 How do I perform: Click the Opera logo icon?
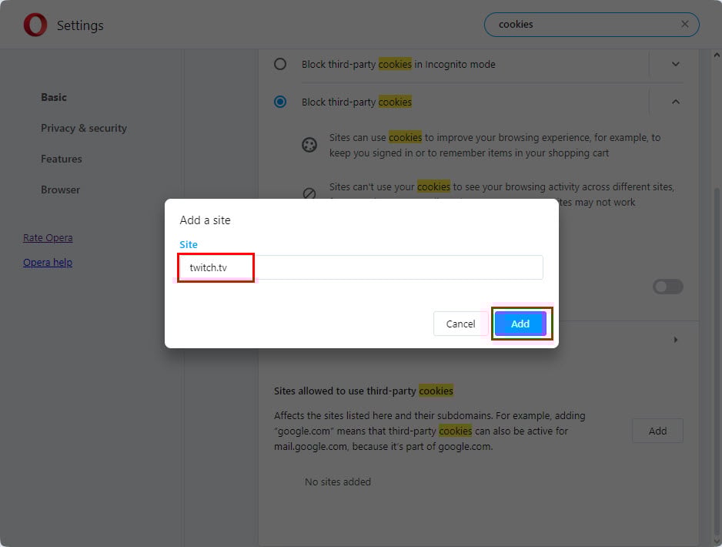(35, 25)
